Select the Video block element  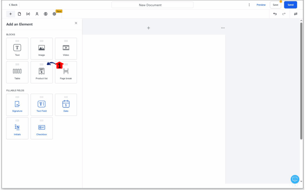coord(66,48)
